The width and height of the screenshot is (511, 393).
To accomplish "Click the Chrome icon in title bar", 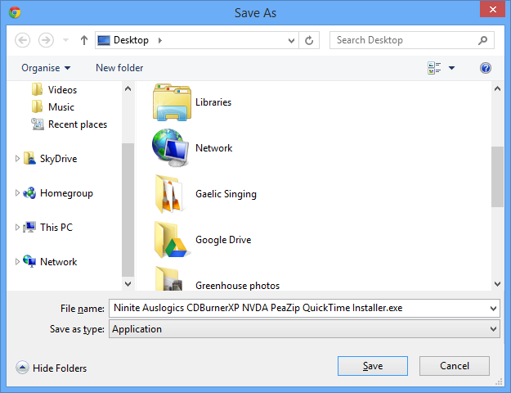I will pyautogui.click(x=15, y=13).
